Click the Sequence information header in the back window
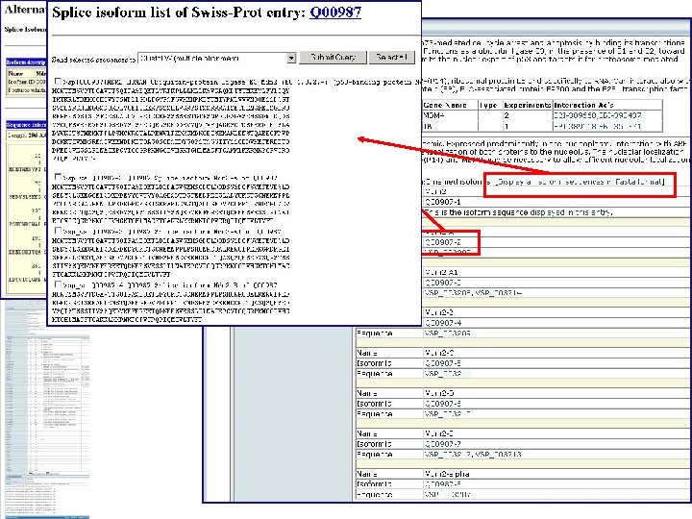692x519 pixels. click(x=26, y=125)
